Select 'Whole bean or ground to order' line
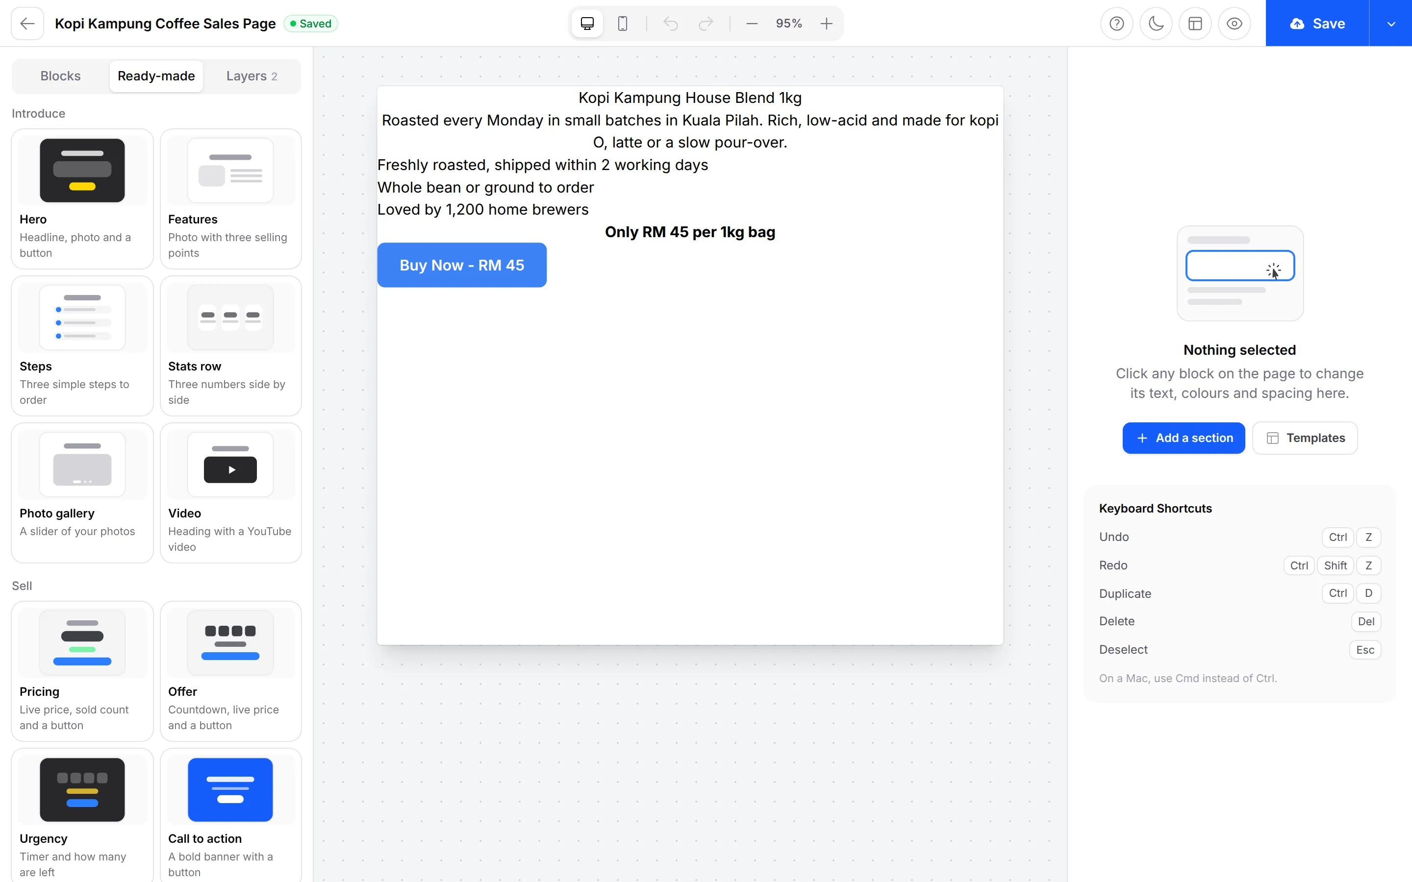This screenshot has width=1412, height=882. pyautogui.click(x=485, y=187)
